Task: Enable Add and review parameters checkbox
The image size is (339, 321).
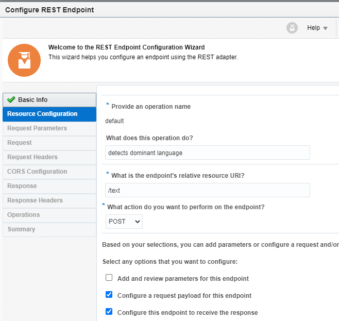Action: [109, 278]
